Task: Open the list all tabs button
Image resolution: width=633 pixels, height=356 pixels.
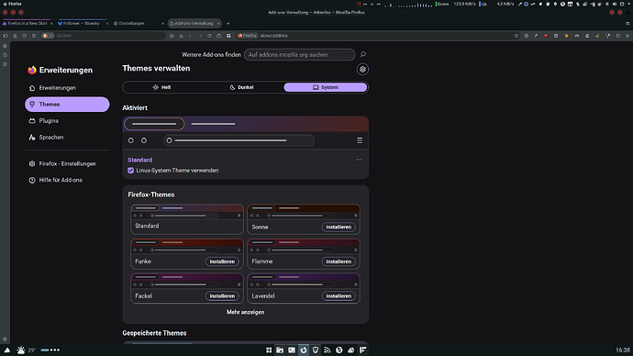Action: 627,24
